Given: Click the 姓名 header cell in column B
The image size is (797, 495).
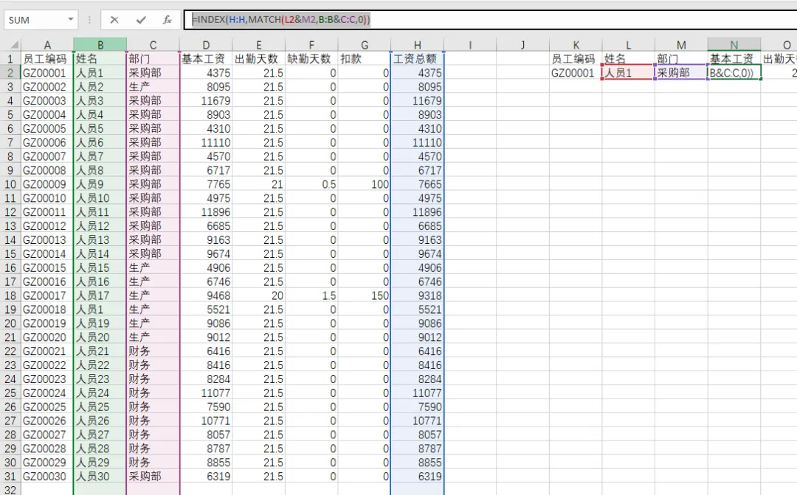Looking at the screenshot, I should (100, 59).
